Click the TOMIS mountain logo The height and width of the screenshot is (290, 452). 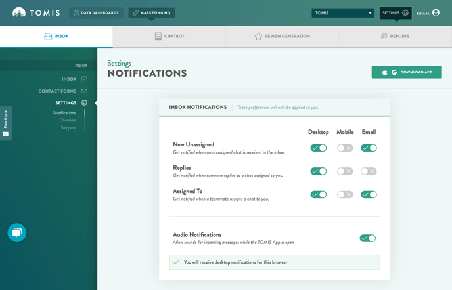[x=20, y=13]
